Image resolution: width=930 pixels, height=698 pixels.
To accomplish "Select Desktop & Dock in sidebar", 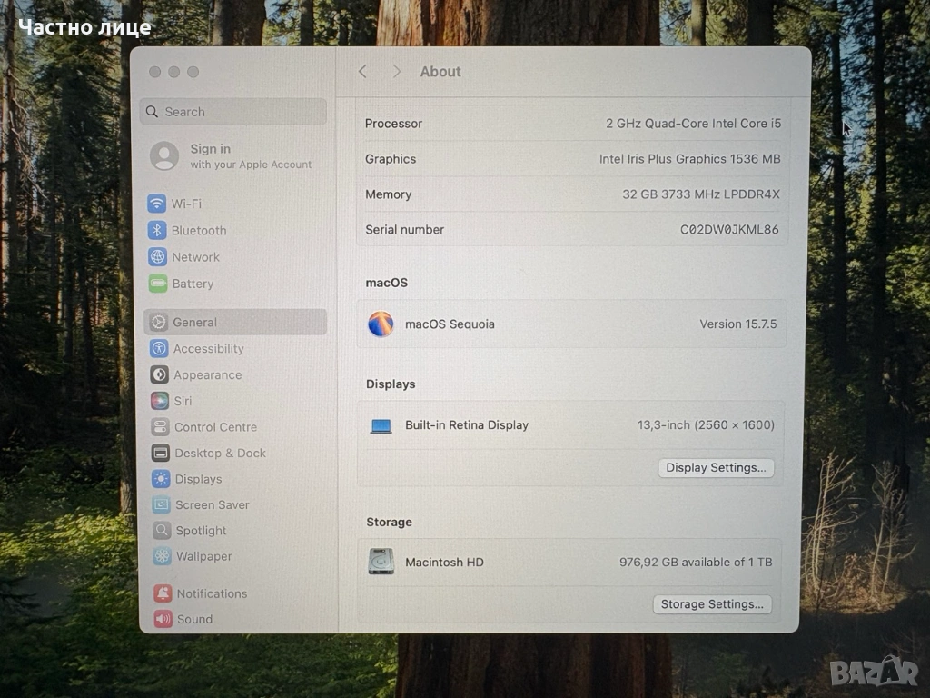I will [x=220, y=453].
